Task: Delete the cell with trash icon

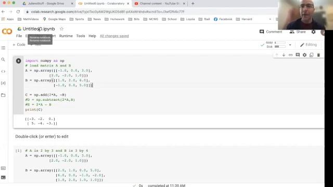Action: pyautogui.click(x=318, y=55)
